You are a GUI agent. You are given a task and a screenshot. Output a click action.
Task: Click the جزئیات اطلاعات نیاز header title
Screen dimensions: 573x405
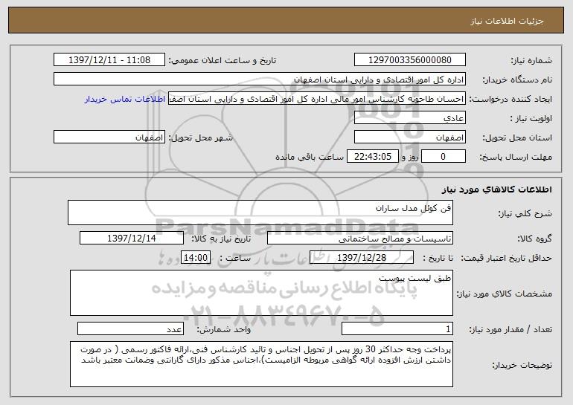[507, 21]
